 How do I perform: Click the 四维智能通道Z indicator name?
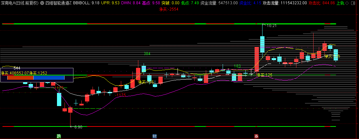click(x=58, y=3)
